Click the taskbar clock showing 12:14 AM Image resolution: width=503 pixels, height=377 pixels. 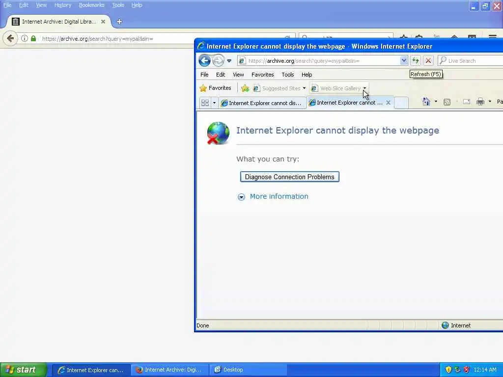[485, 370]
